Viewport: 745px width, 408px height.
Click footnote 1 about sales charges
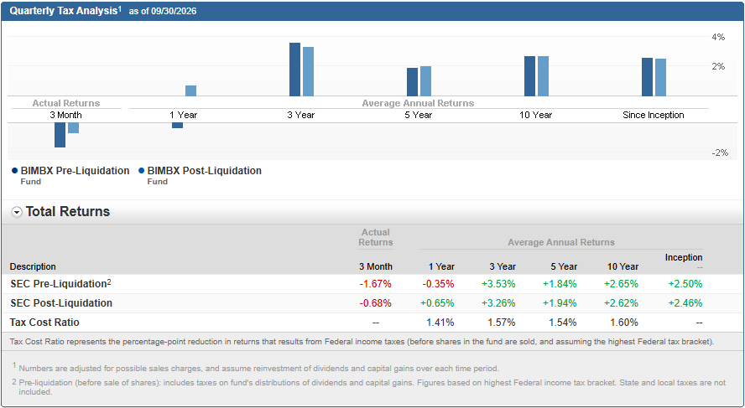256,368
